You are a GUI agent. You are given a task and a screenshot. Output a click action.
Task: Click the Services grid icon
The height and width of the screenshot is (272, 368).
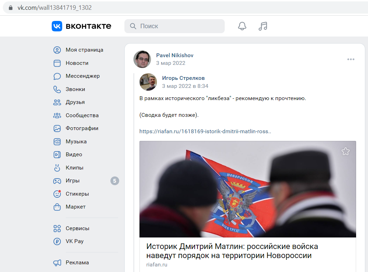click(x=57, y=228)
